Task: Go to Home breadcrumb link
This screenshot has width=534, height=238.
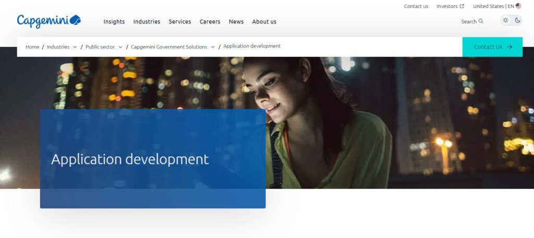Action: click(32, 46)
